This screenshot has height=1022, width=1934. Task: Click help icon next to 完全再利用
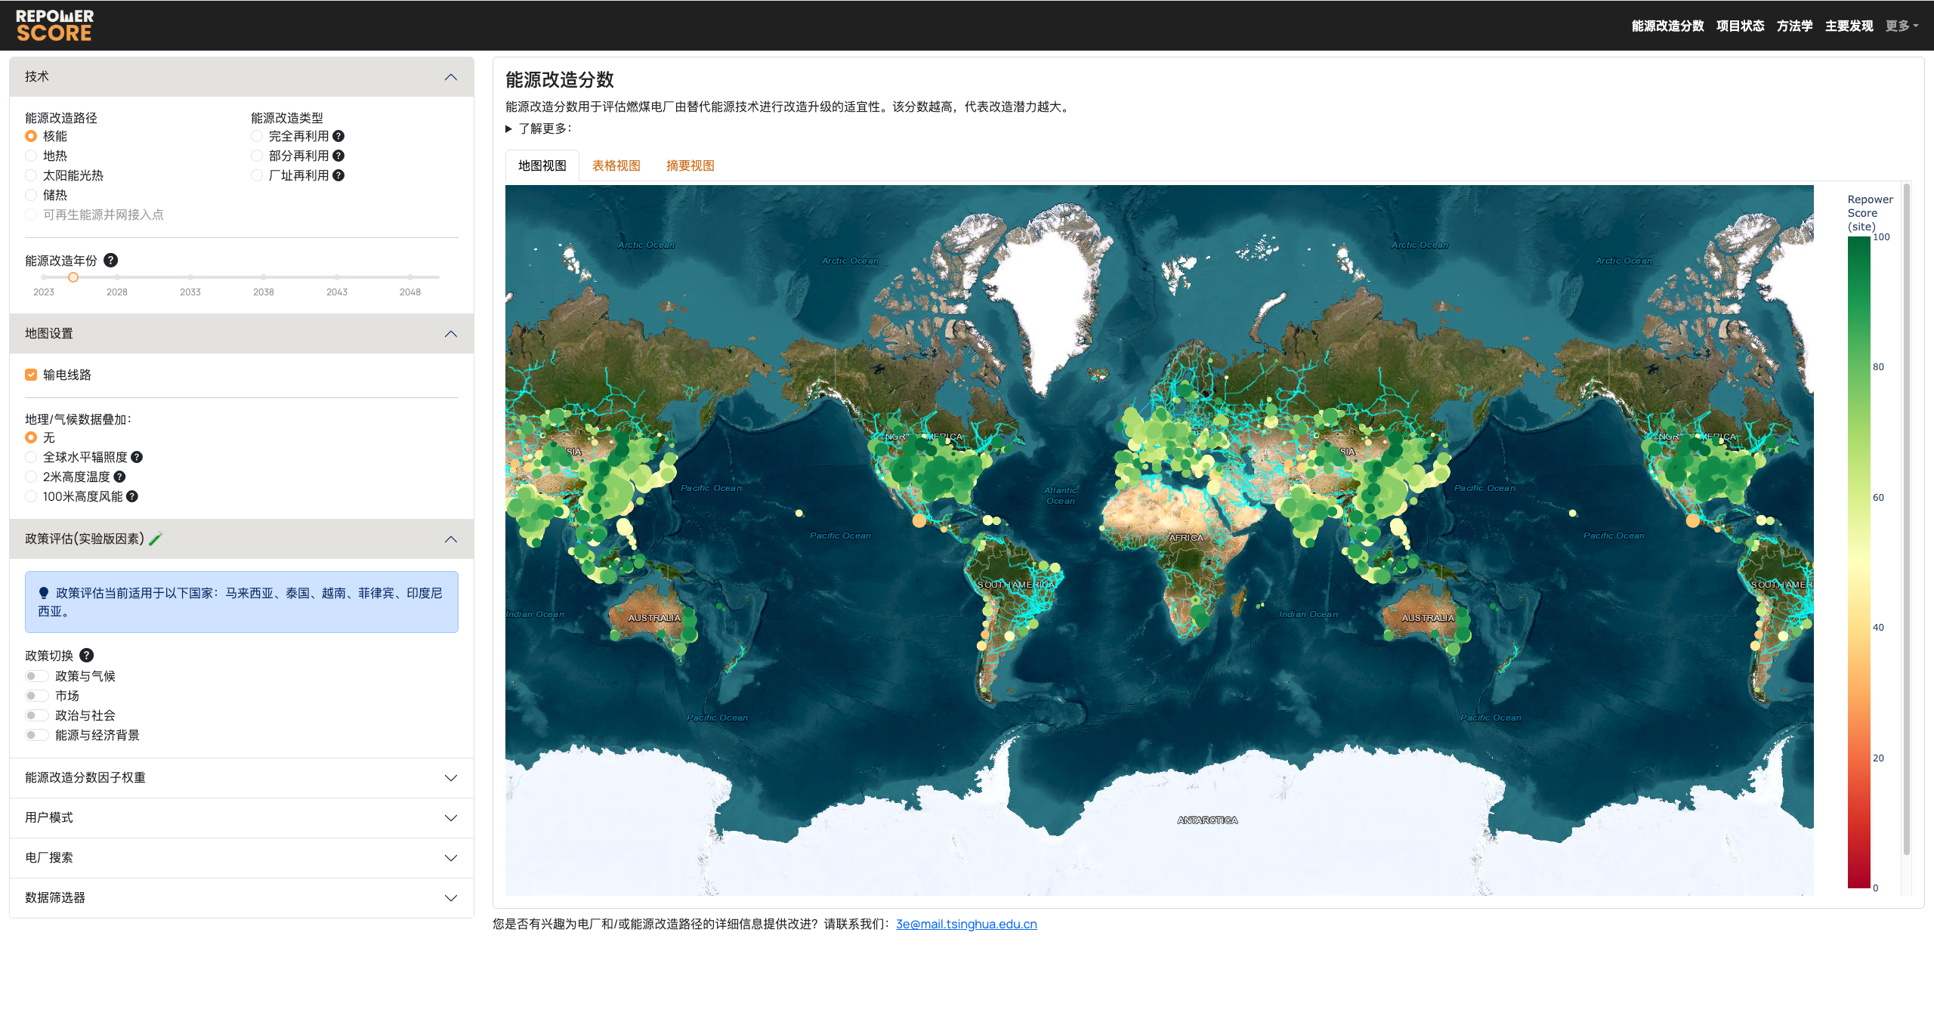(338, 136)
